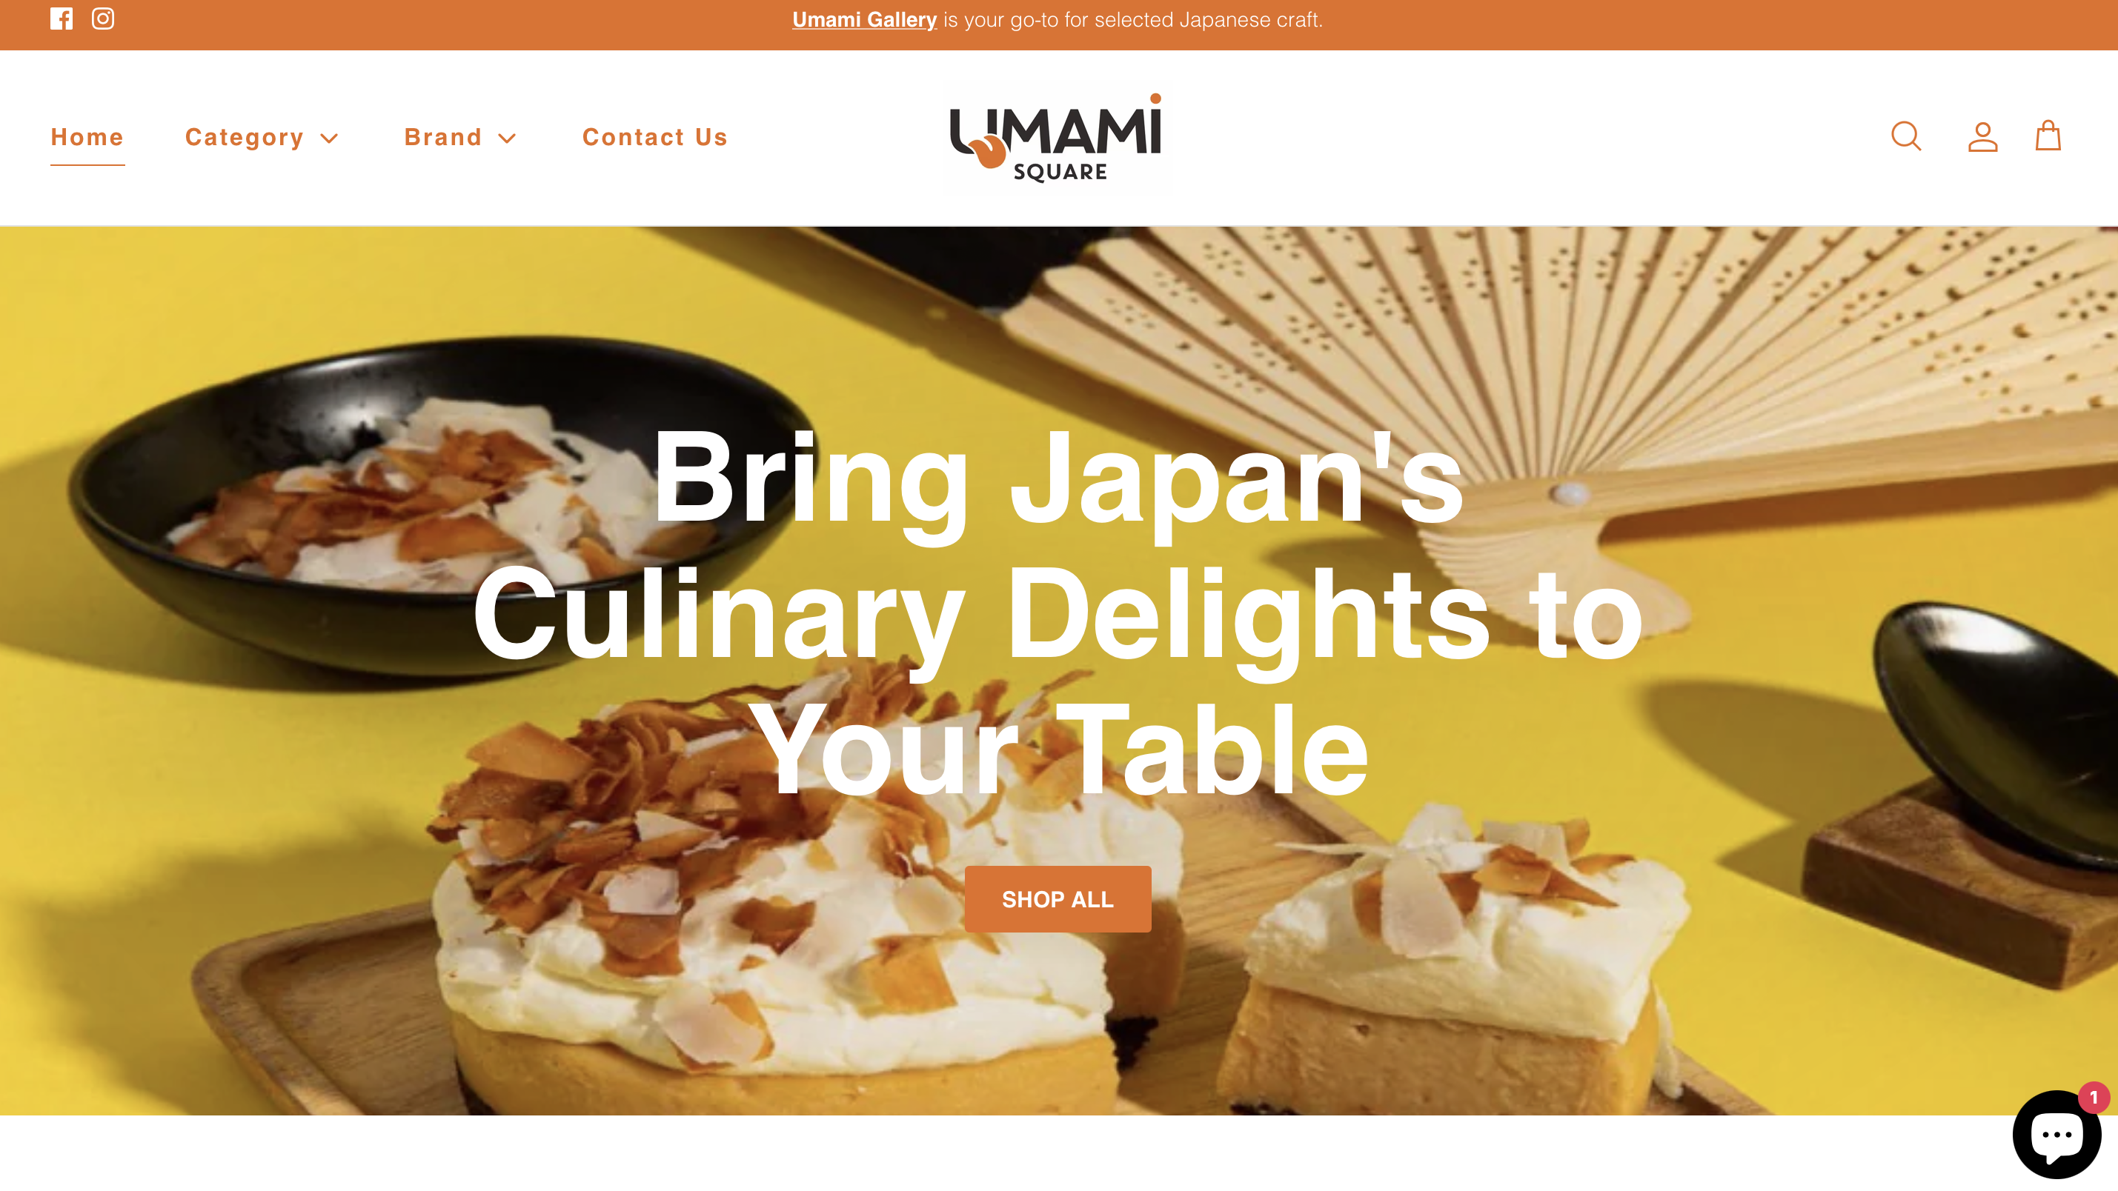Open the Instagram profile icon
This screenshot has width=2118, height=1191.
103,19
